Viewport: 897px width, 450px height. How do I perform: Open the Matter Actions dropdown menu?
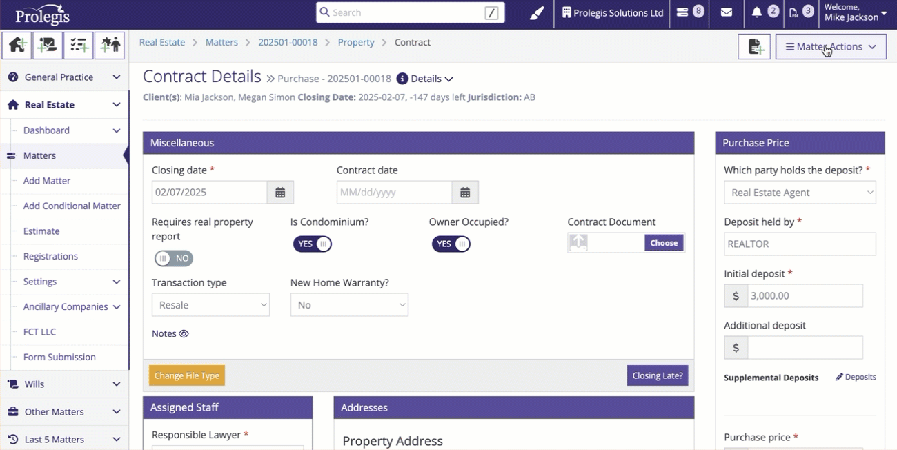click(831, 47)
